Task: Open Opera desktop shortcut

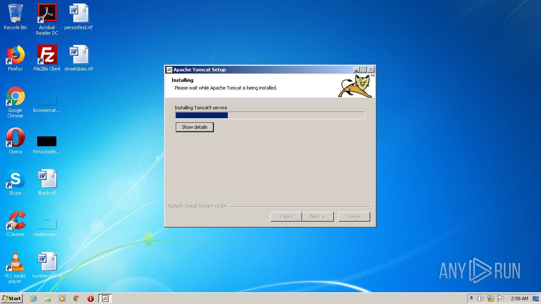Action: point(15,141)
